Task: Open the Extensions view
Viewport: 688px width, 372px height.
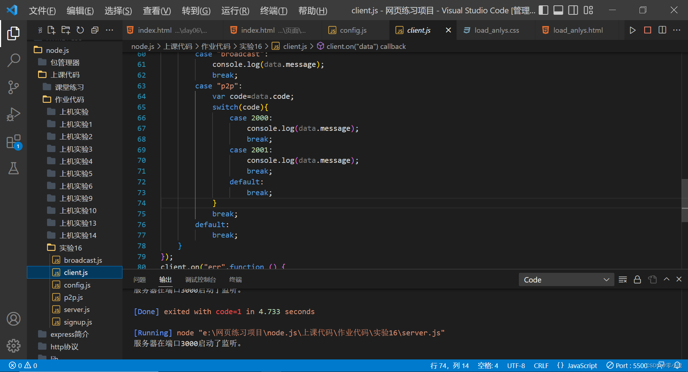Action: 14,141
